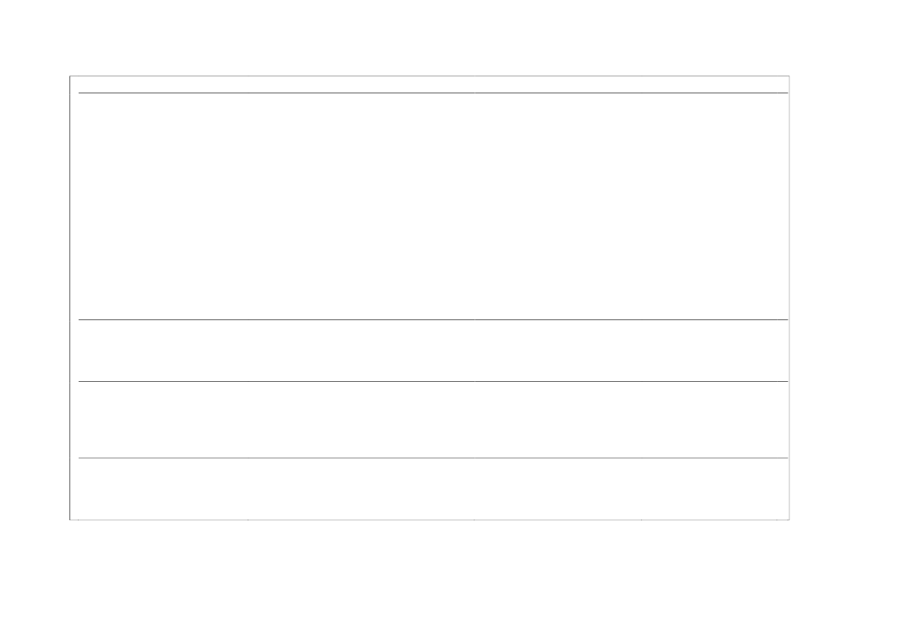Click the second-column cell in the third table row
The width and height of the screenshot is (902, 638).
pyautogui.click(x=360, y=420)
